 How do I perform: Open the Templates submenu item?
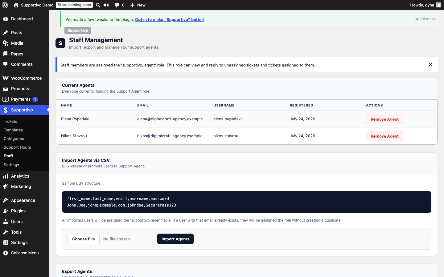coord(13,130)
